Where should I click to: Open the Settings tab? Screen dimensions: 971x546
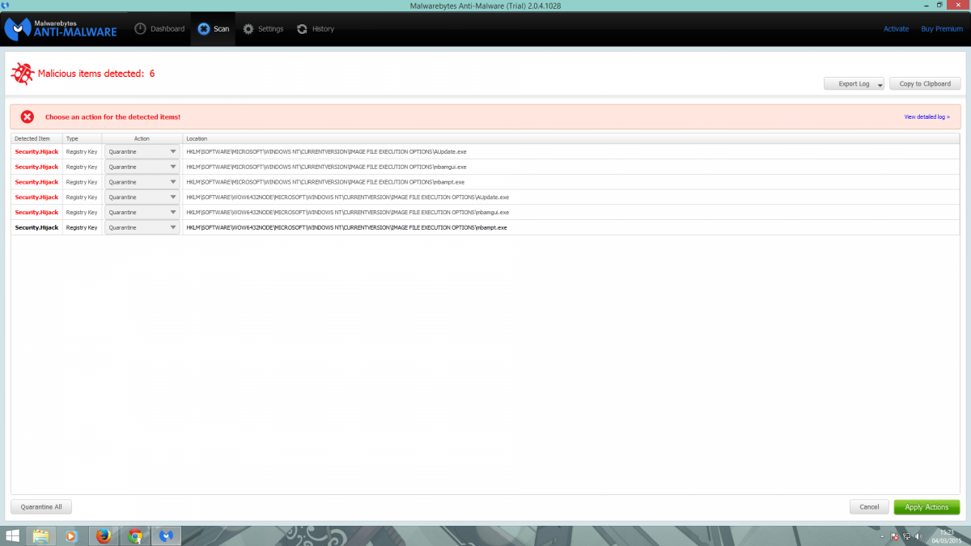tap(263, 29)
